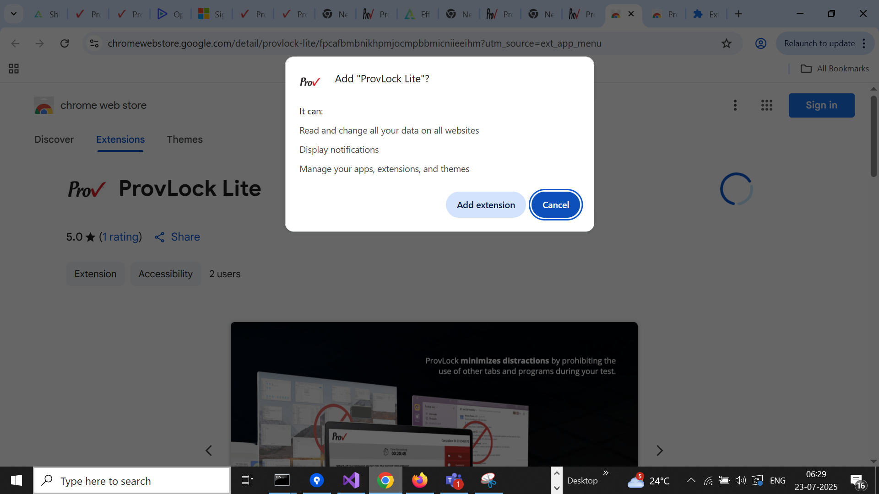Open Firefox from the taskbar
The height and width of the screenshot is (494, 879).
[x=420, y=480]
